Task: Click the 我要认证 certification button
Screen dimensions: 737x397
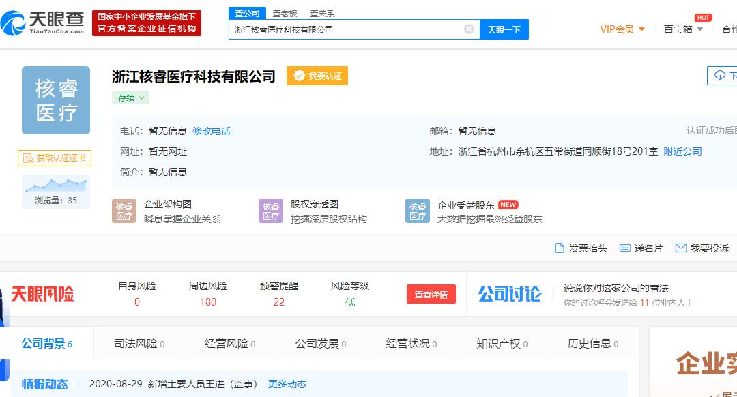Action: [317, 76]
